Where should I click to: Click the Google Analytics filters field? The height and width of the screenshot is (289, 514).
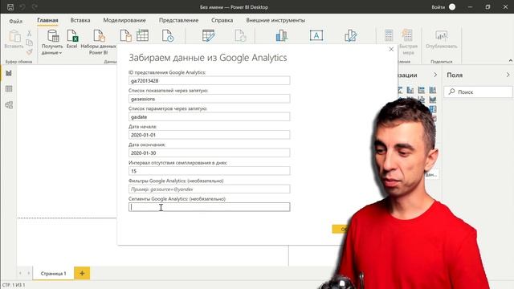click(209, 189)
